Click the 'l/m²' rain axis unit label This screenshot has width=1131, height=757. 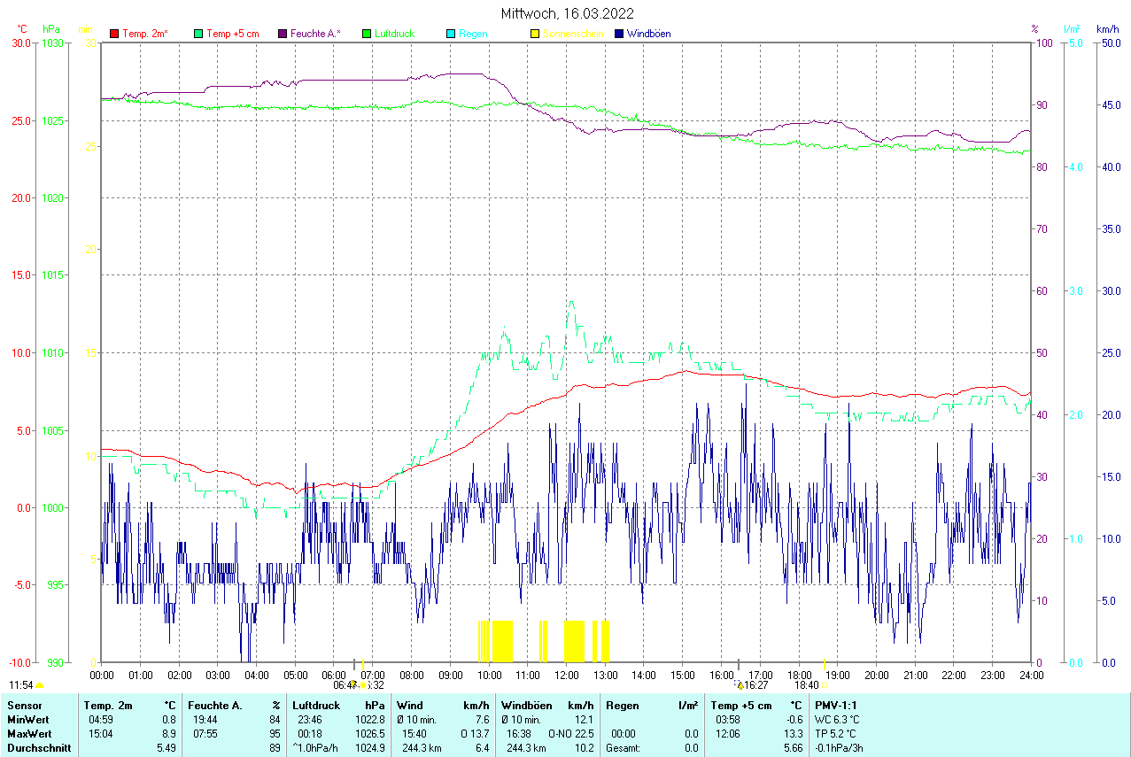(1073, 29)
